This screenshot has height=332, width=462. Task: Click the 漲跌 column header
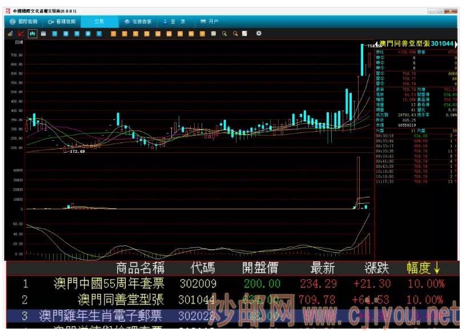[x=376, y=268]
